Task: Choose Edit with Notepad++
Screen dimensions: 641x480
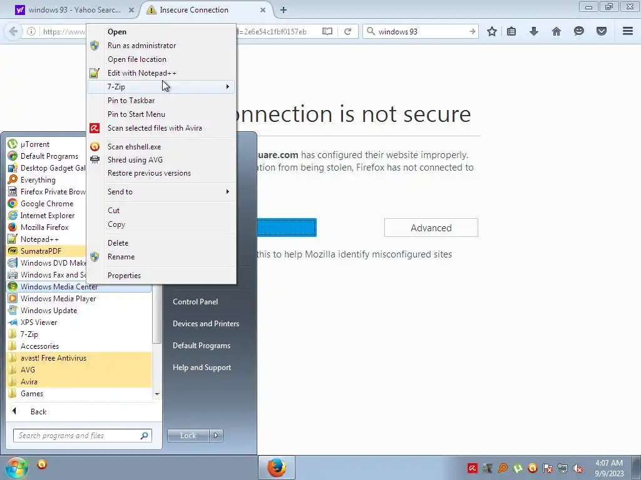Action: pos(161,72)
